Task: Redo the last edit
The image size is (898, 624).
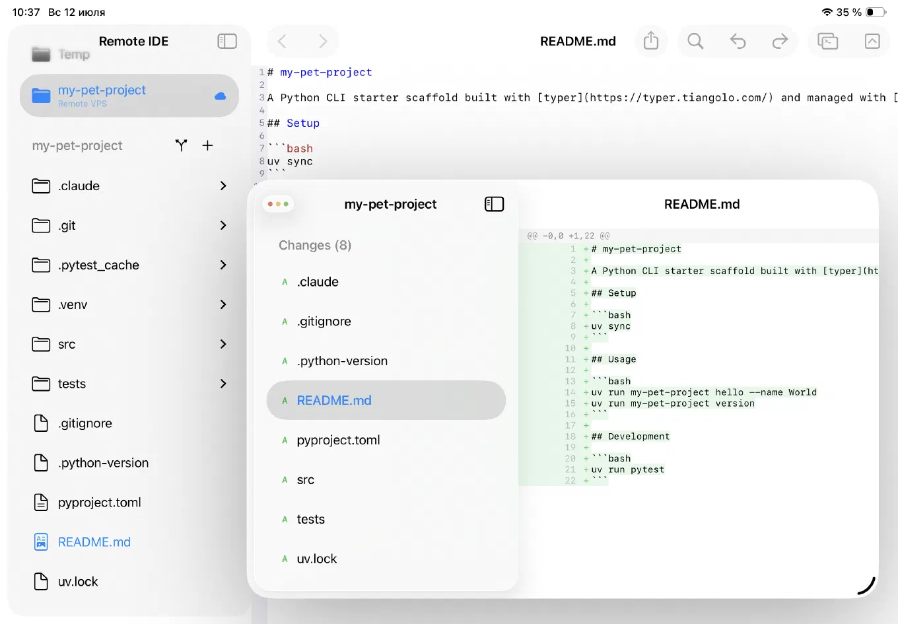Action: coord(780,42)
